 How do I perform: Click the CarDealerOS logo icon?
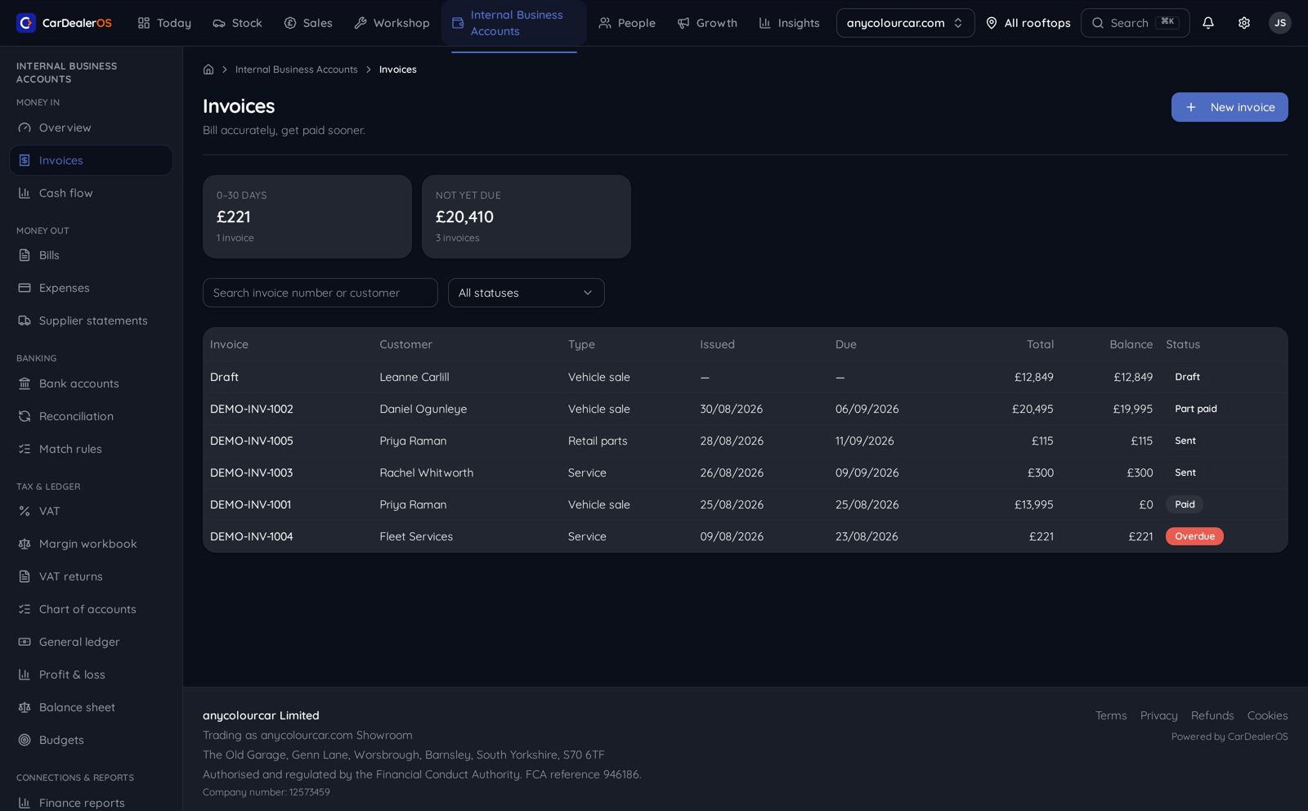coord(26,23)
